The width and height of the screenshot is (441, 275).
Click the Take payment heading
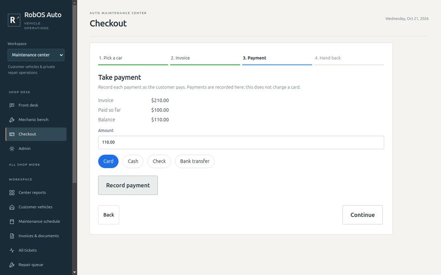click(120, 77)
